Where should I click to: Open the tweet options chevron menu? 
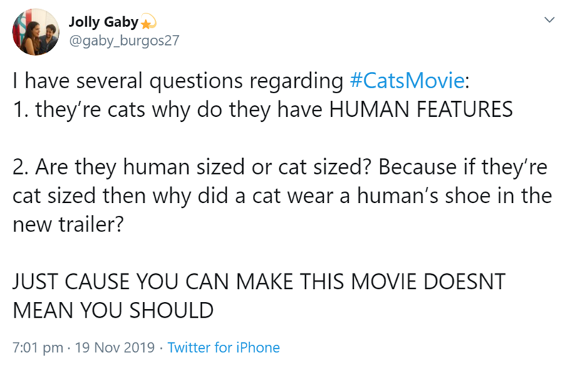[548, 22]
